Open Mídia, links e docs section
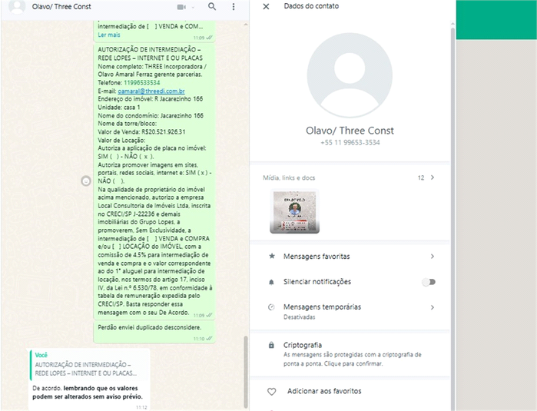Screen dimensions: 537x411 (x=349, y=177)
